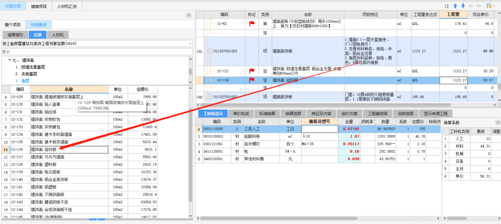Select quota row 墙饰面 竹片内墙面
This screenshot has width=501, height=224.
click(x=79, y=157)
